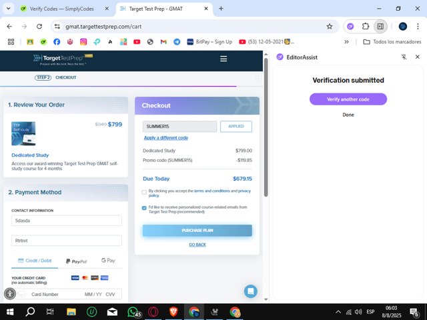Open the Windows Start menu

pyautogui.click(x=10, y=312)
